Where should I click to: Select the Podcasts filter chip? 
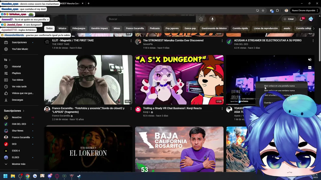click(x=155, y=28)
